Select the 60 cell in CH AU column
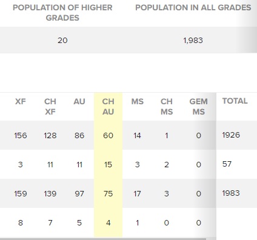The height and width of the screenshot is (240, 257). 108,135
